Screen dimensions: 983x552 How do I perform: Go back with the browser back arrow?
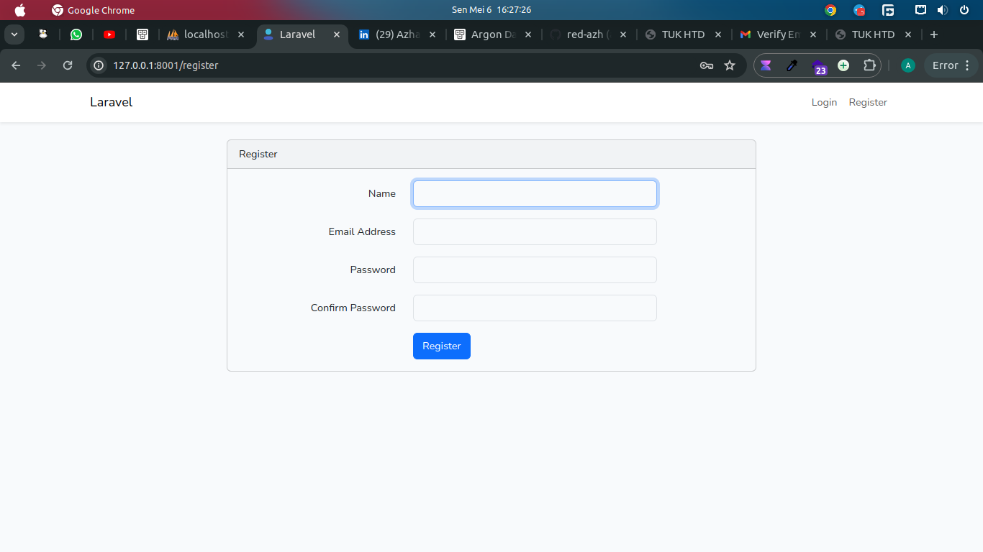[x=16, y=65]
